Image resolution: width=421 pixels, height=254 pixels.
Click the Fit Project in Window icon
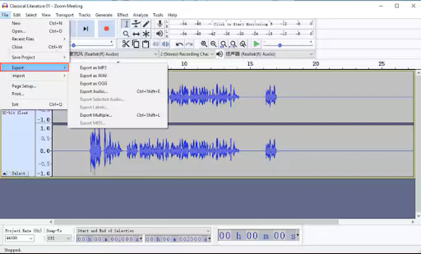point(234,44)
